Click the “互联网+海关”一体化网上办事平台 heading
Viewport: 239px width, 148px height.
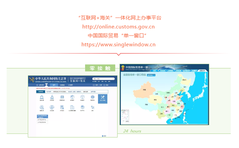[120, 18]
